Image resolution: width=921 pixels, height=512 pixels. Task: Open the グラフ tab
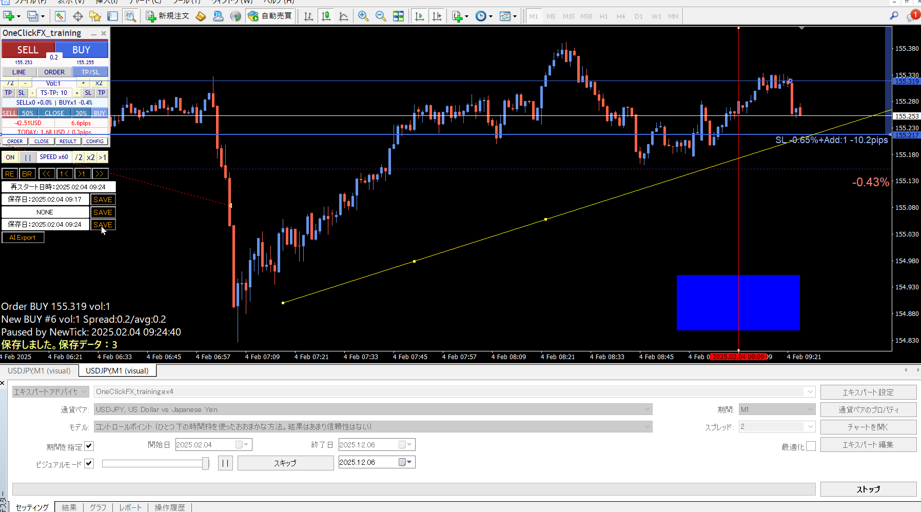pyautogui.click(x=98, y=507)
